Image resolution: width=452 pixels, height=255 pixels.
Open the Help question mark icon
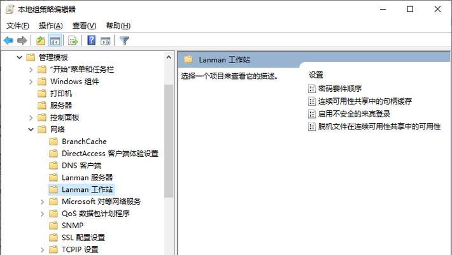[92, 40]
